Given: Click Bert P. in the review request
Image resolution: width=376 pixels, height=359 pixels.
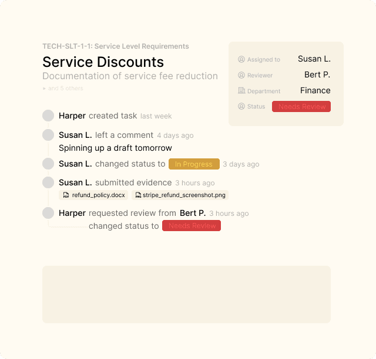Looking at the screenshot, I should pyautogui.click(x=192, y=213).
